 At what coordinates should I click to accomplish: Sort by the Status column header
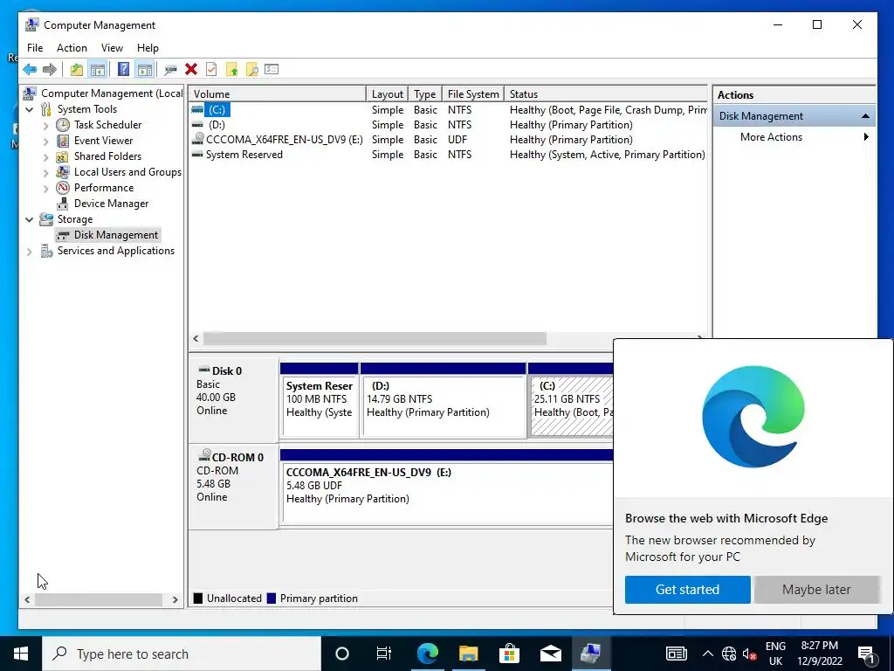point(606,94)
